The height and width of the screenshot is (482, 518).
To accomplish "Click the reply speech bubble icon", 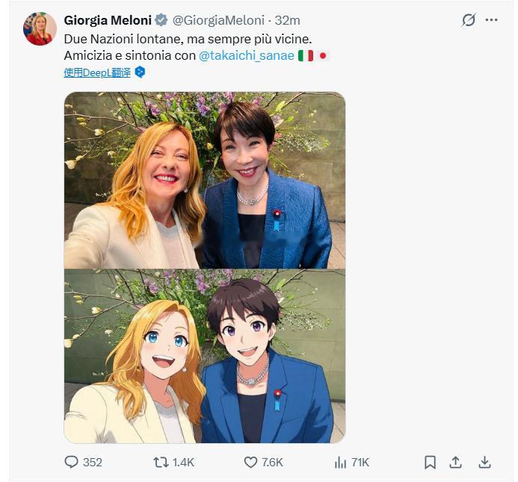I will 72,463.
